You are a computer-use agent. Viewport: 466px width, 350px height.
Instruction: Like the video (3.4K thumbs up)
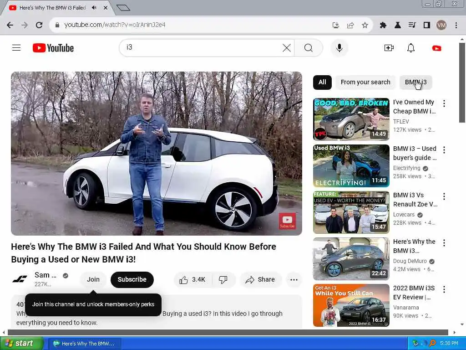[x=192, y=279]
